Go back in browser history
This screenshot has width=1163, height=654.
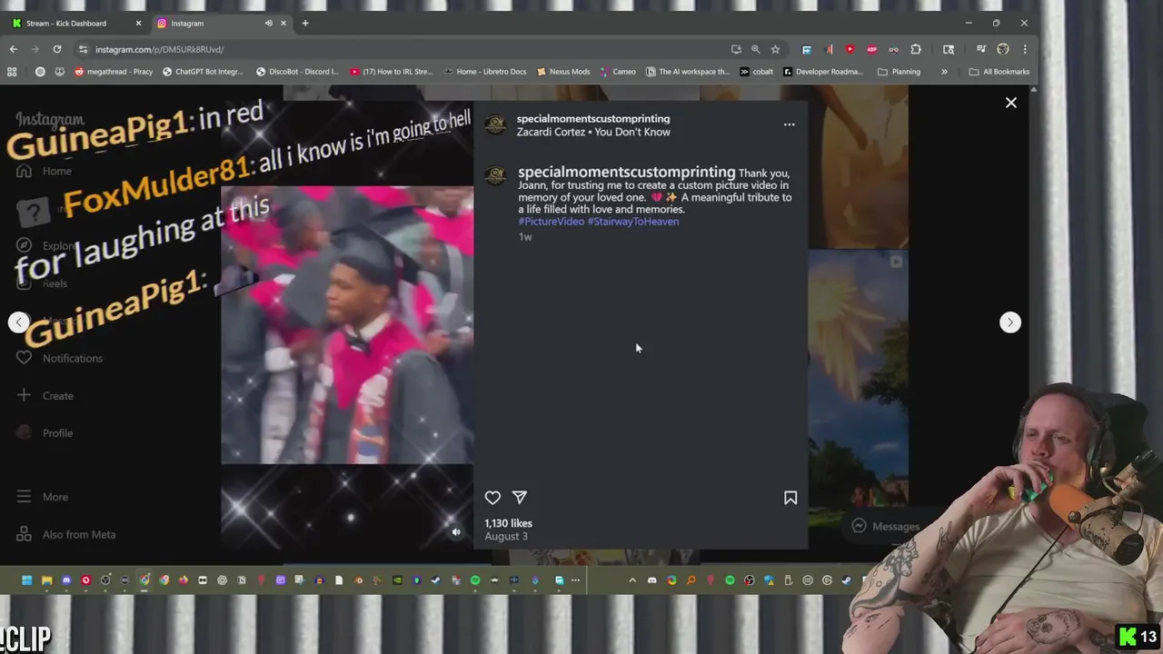coord(14,49)
